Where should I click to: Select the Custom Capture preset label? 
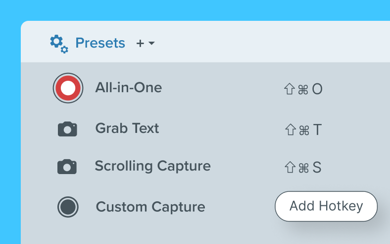click(150, 207)
